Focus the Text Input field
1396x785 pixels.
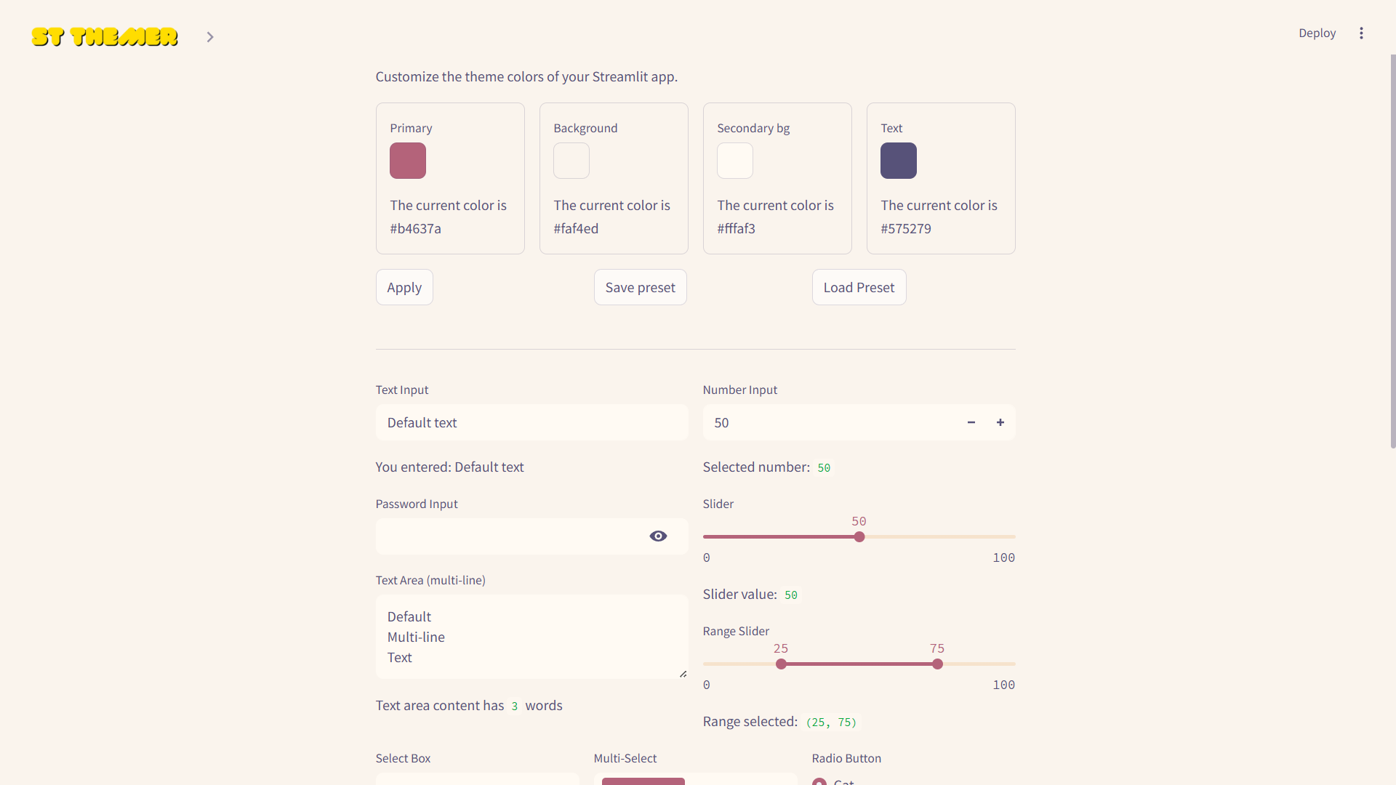532,422
